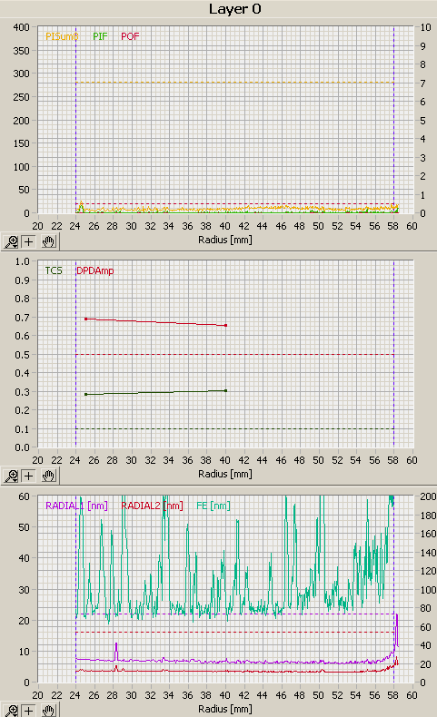The image size is (437, 717).
Task: Click the TCS legend label
Action: (54, 270)
